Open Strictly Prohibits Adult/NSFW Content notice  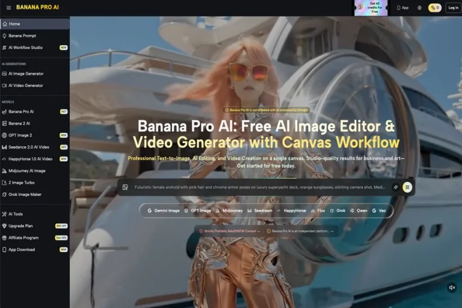(230, 231)
